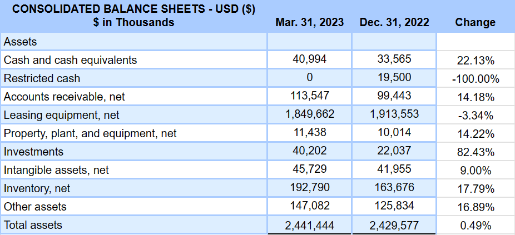
Task: Click the 14.22% change cell
Action: coord(476,133)
